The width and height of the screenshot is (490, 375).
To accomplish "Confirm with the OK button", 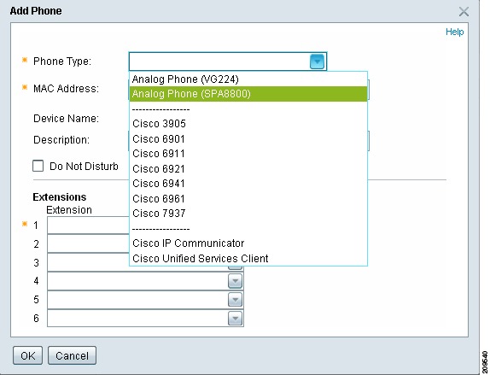I will pyautogui.click(x=27, y=355).
